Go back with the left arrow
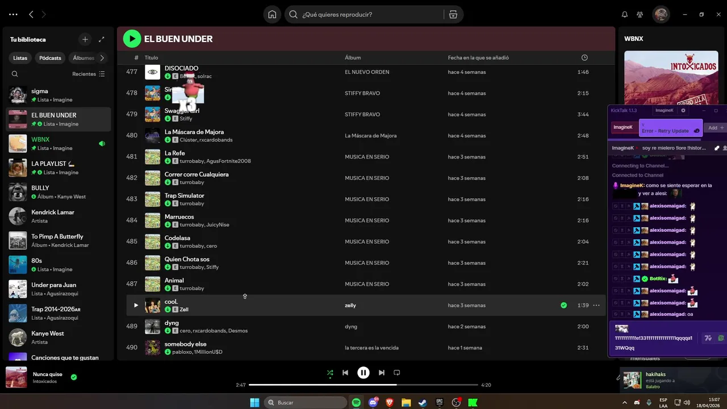The image size is (727, 409). coord(31,14)
